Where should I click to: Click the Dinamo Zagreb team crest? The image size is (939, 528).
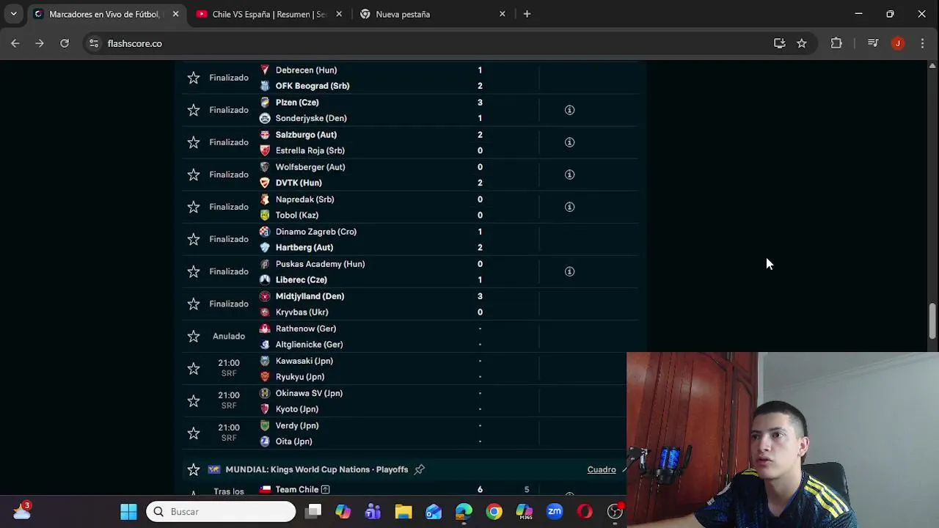(x=265, y=232)
